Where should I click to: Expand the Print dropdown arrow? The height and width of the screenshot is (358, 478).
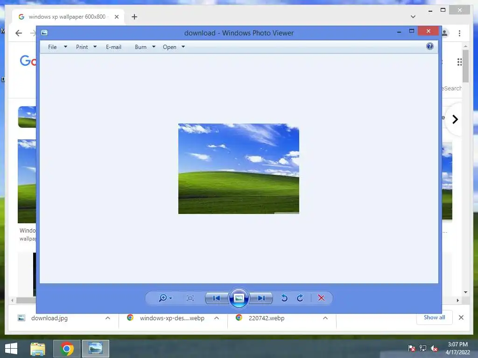(95, 47)
